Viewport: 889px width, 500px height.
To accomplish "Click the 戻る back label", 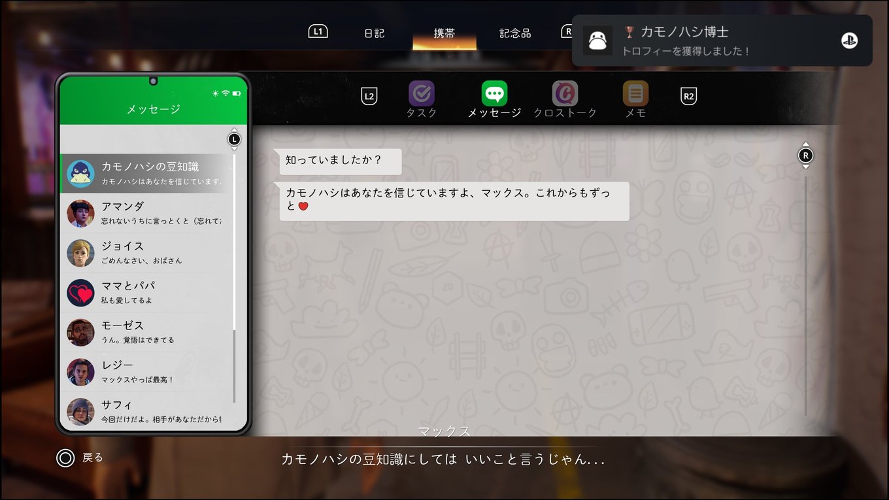I will pyautogui.click(x=93, y=458).
